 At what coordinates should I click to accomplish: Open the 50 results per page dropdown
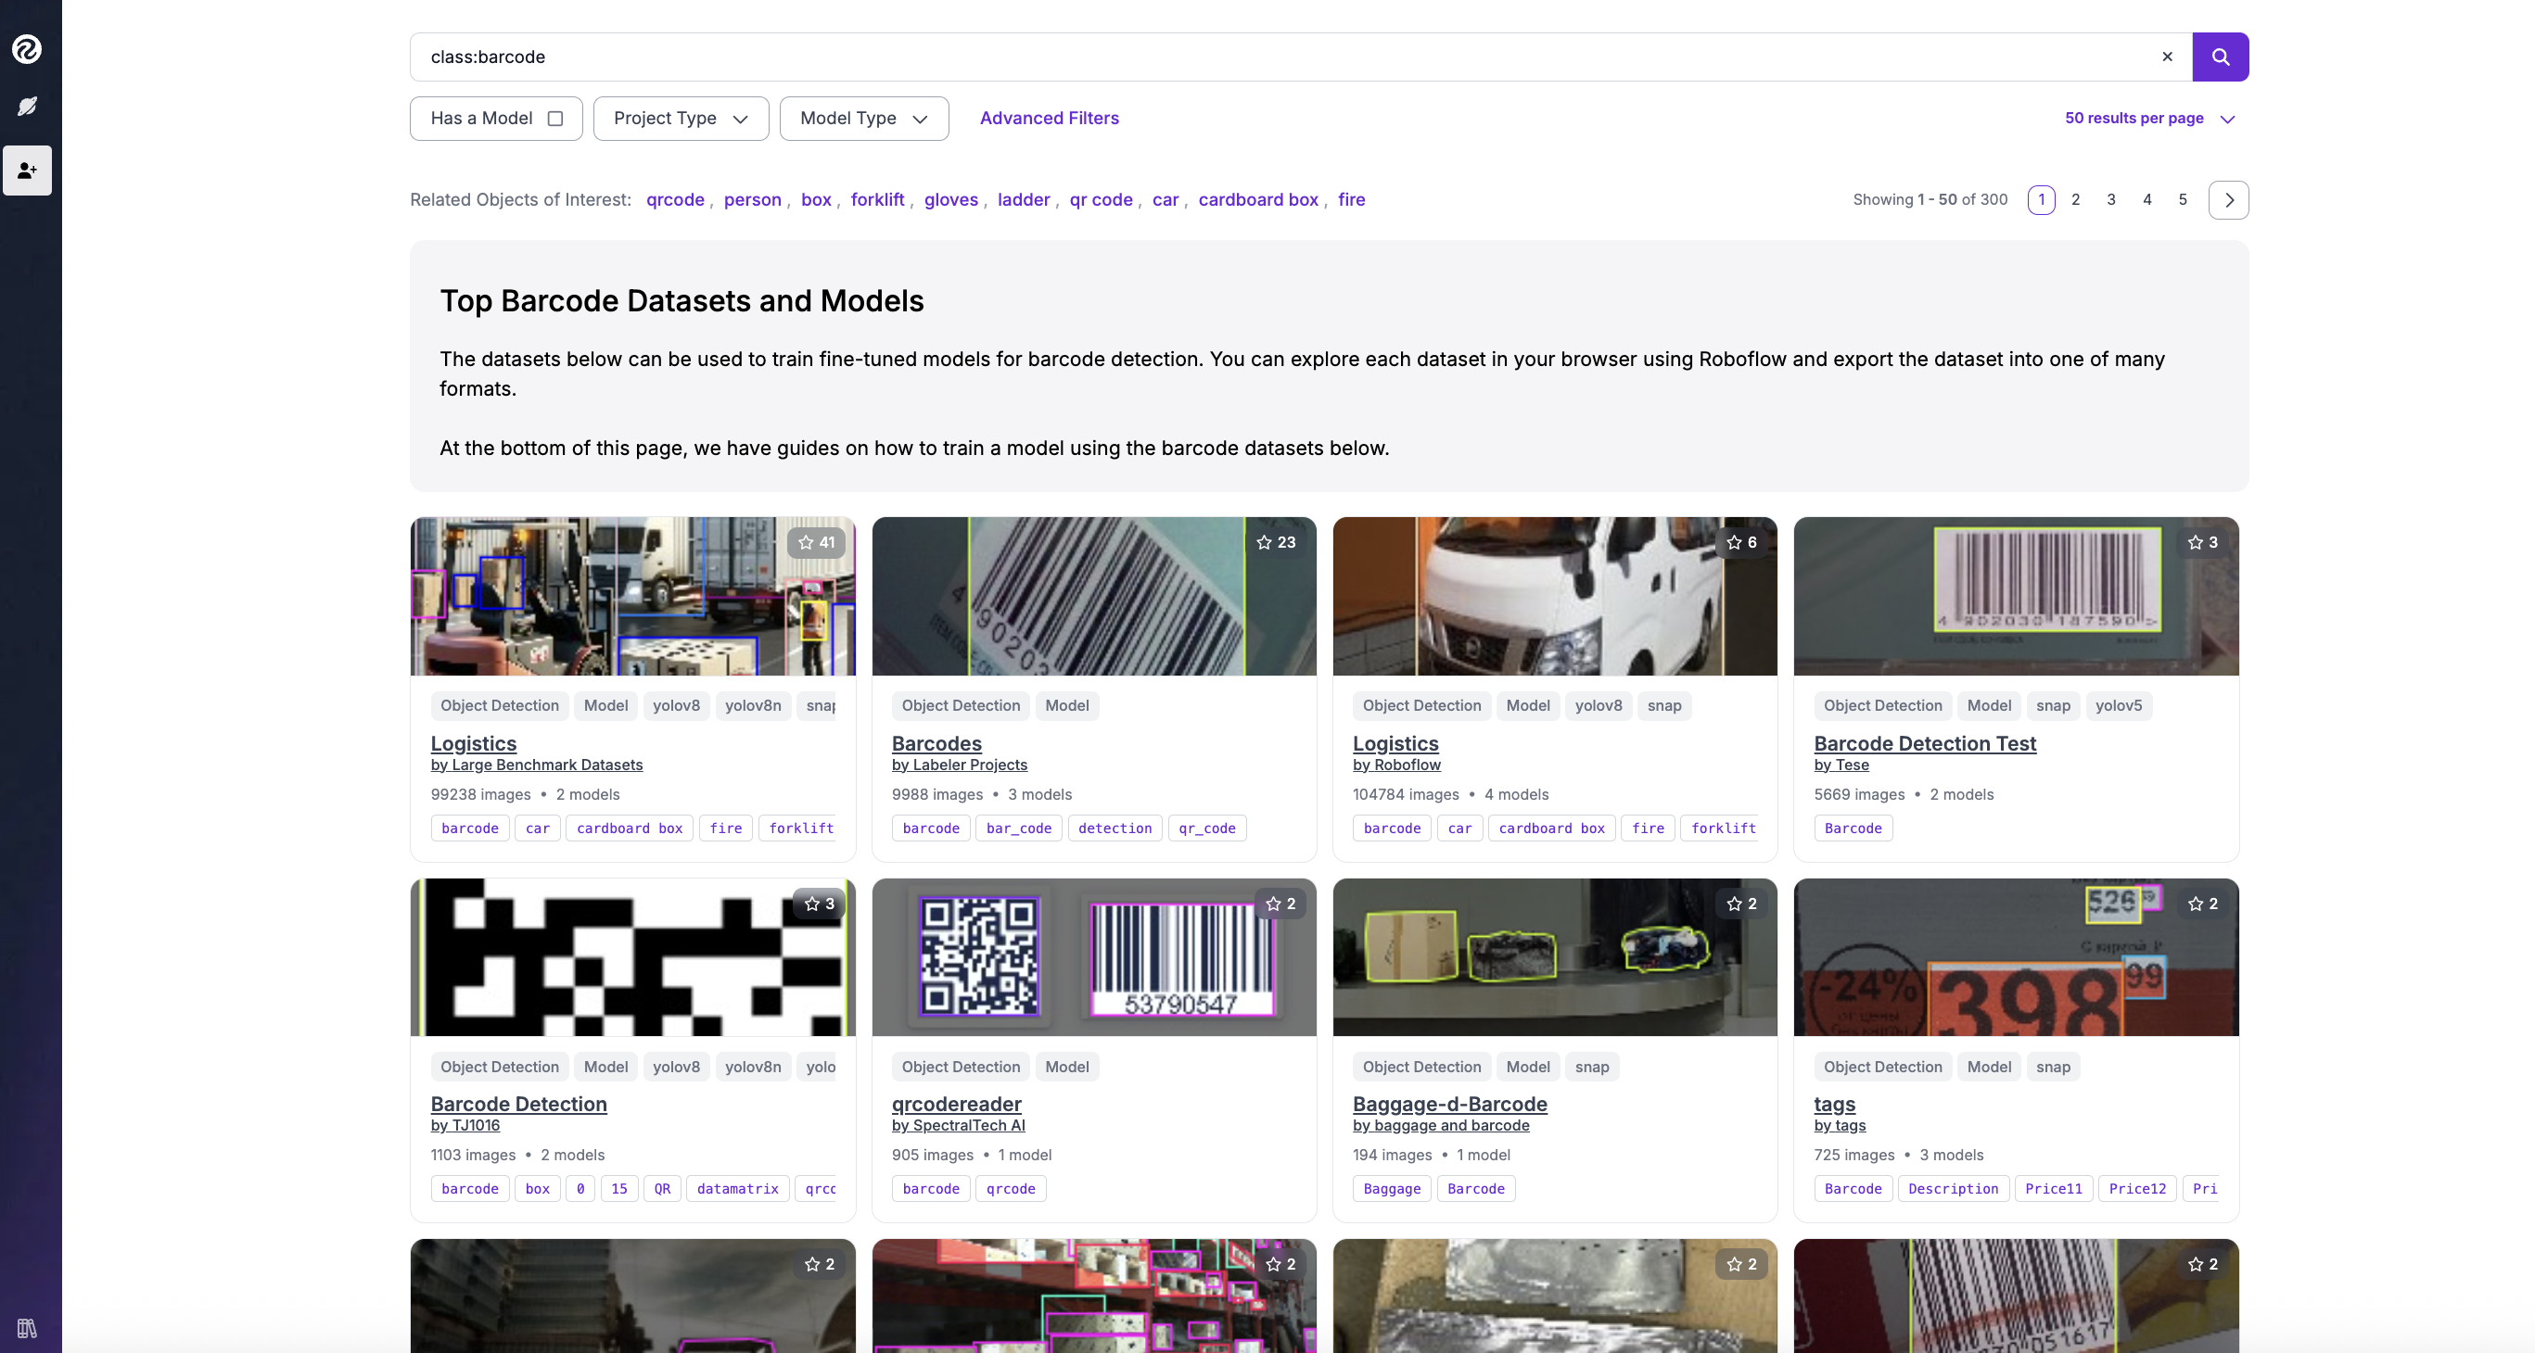(2149, 118)
